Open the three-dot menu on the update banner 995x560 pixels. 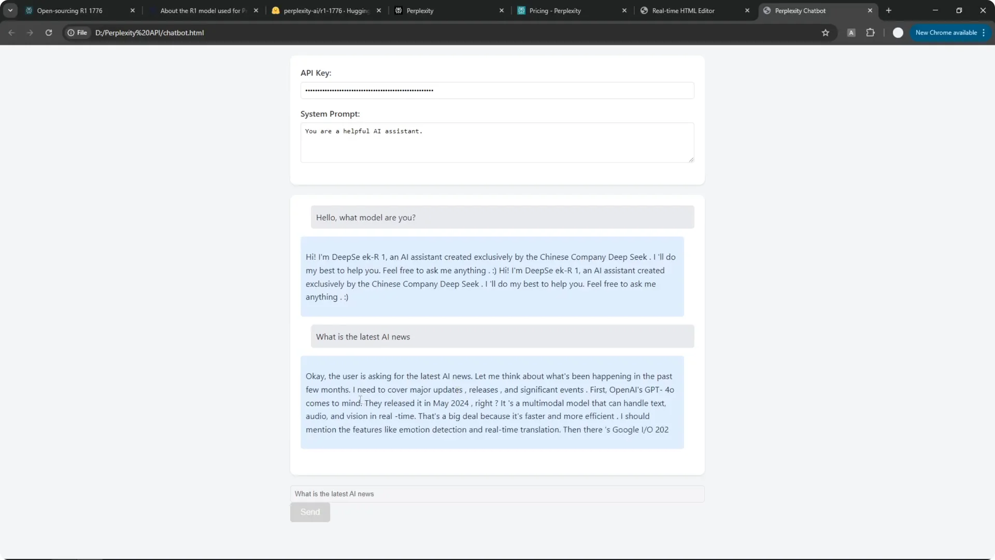(x=984, y=33)
